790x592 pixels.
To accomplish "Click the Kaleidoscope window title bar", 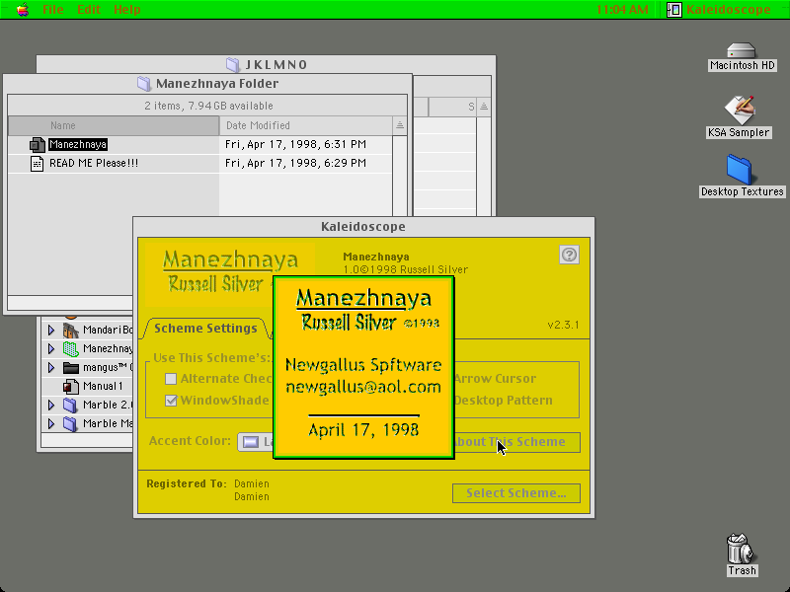I will [x=363, y=227].
